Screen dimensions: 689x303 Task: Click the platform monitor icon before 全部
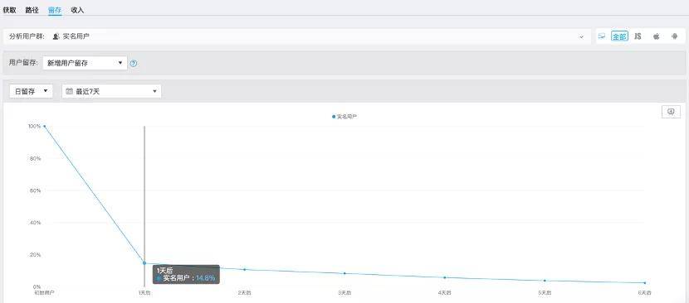[602, 36]
